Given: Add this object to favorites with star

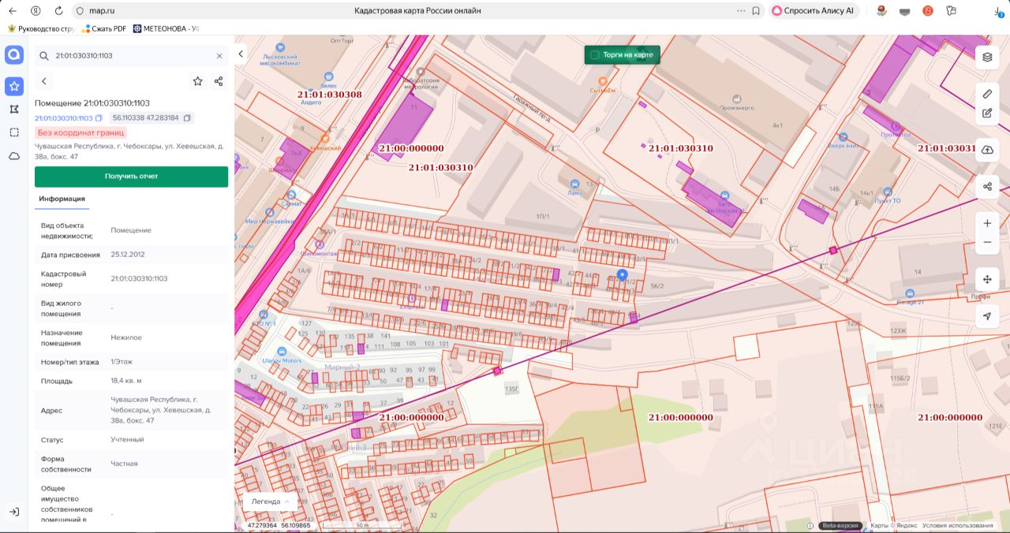Looking at the screenshot, I should pos(197,81).
